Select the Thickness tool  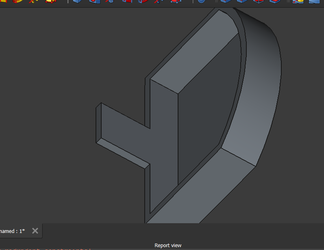[275, 1]
